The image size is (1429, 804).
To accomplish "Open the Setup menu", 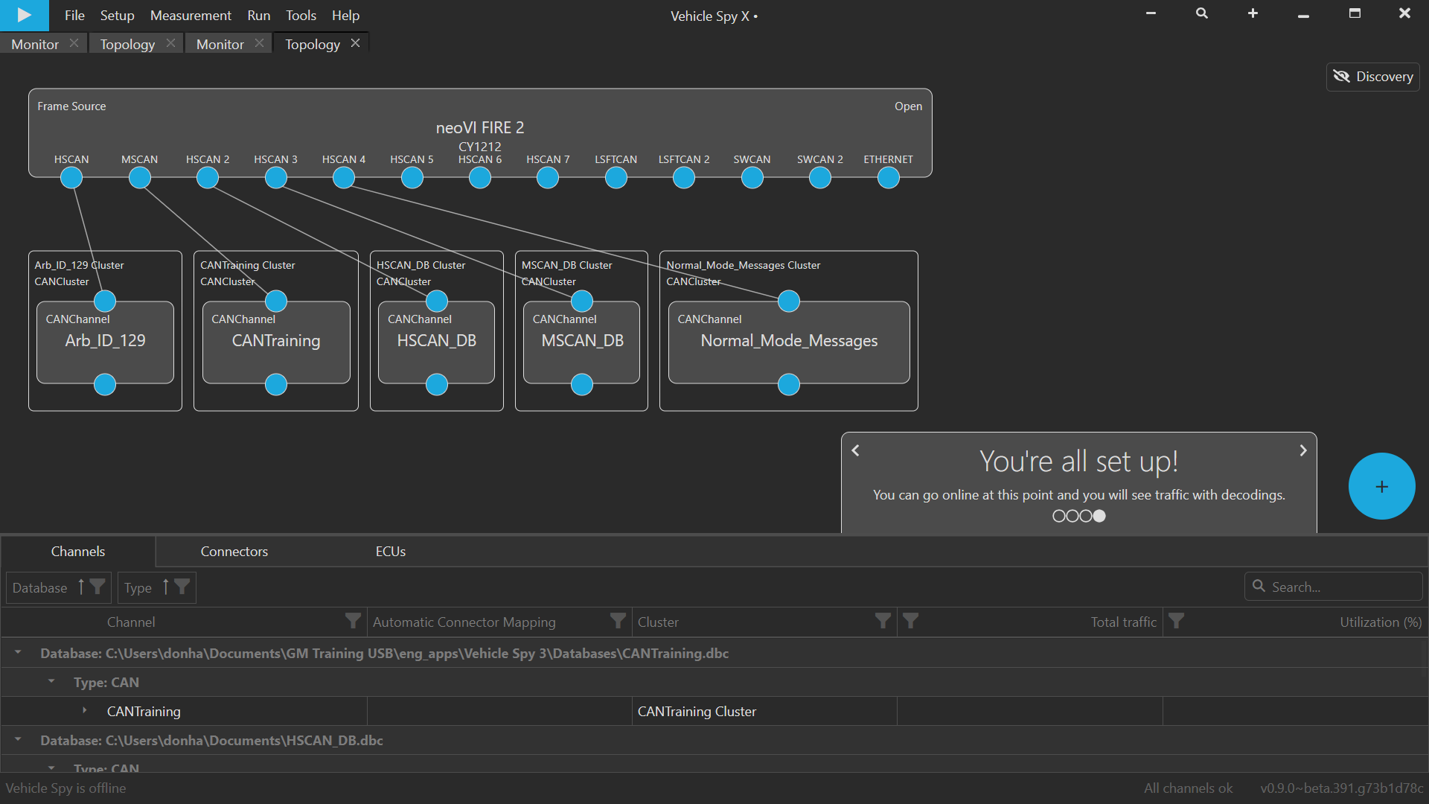I will pos(117,16).
